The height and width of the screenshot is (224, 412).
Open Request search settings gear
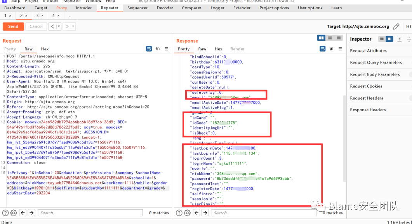click(x=14, y=213)
